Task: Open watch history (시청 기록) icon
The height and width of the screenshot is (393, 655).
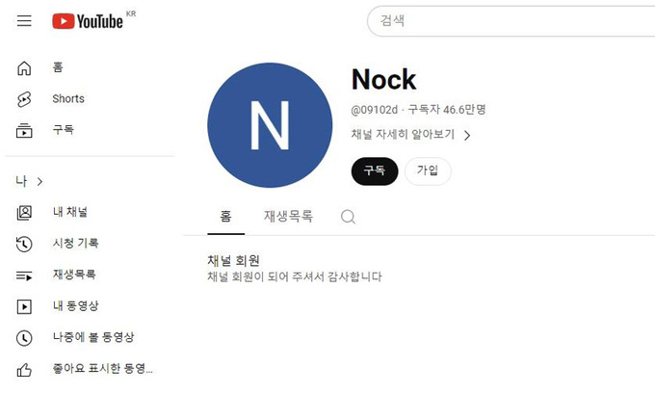Action: point(24,244)
